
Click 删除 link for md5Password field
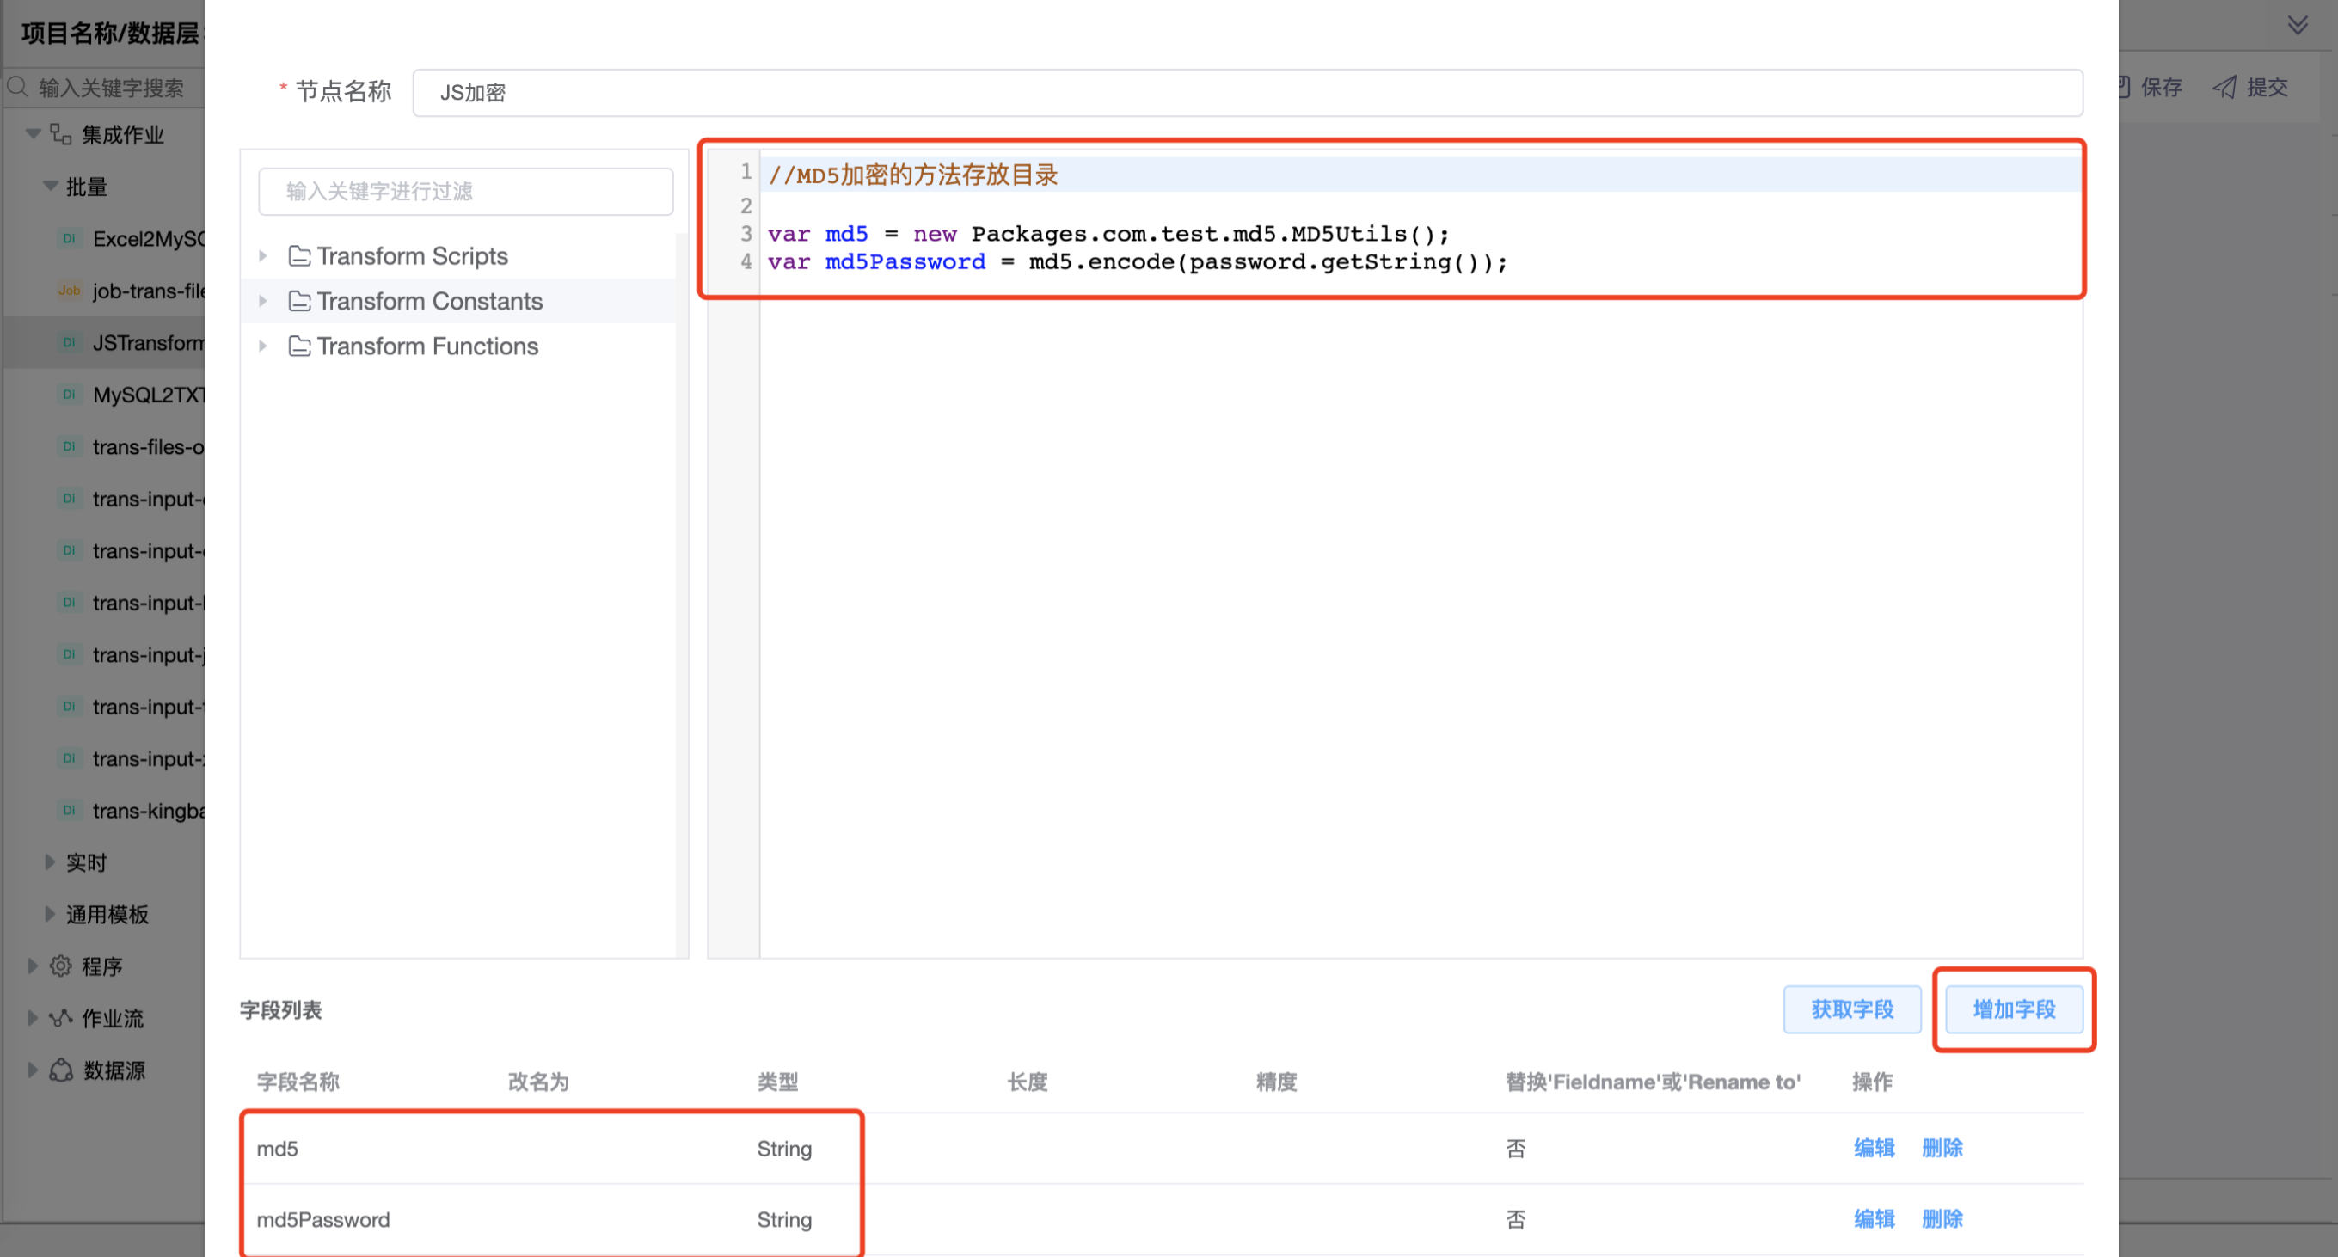[x=1942, y=1219]
